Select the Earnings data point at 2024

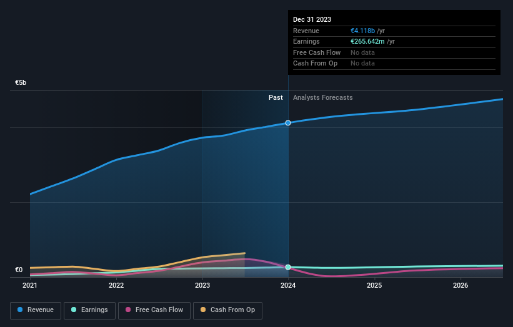point(288,267)
